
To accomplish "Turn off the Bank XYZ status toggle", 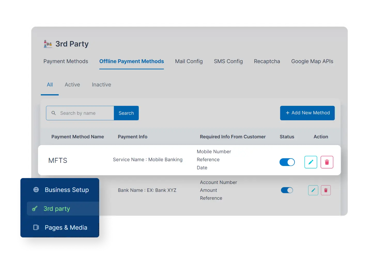I will [287, 190].
